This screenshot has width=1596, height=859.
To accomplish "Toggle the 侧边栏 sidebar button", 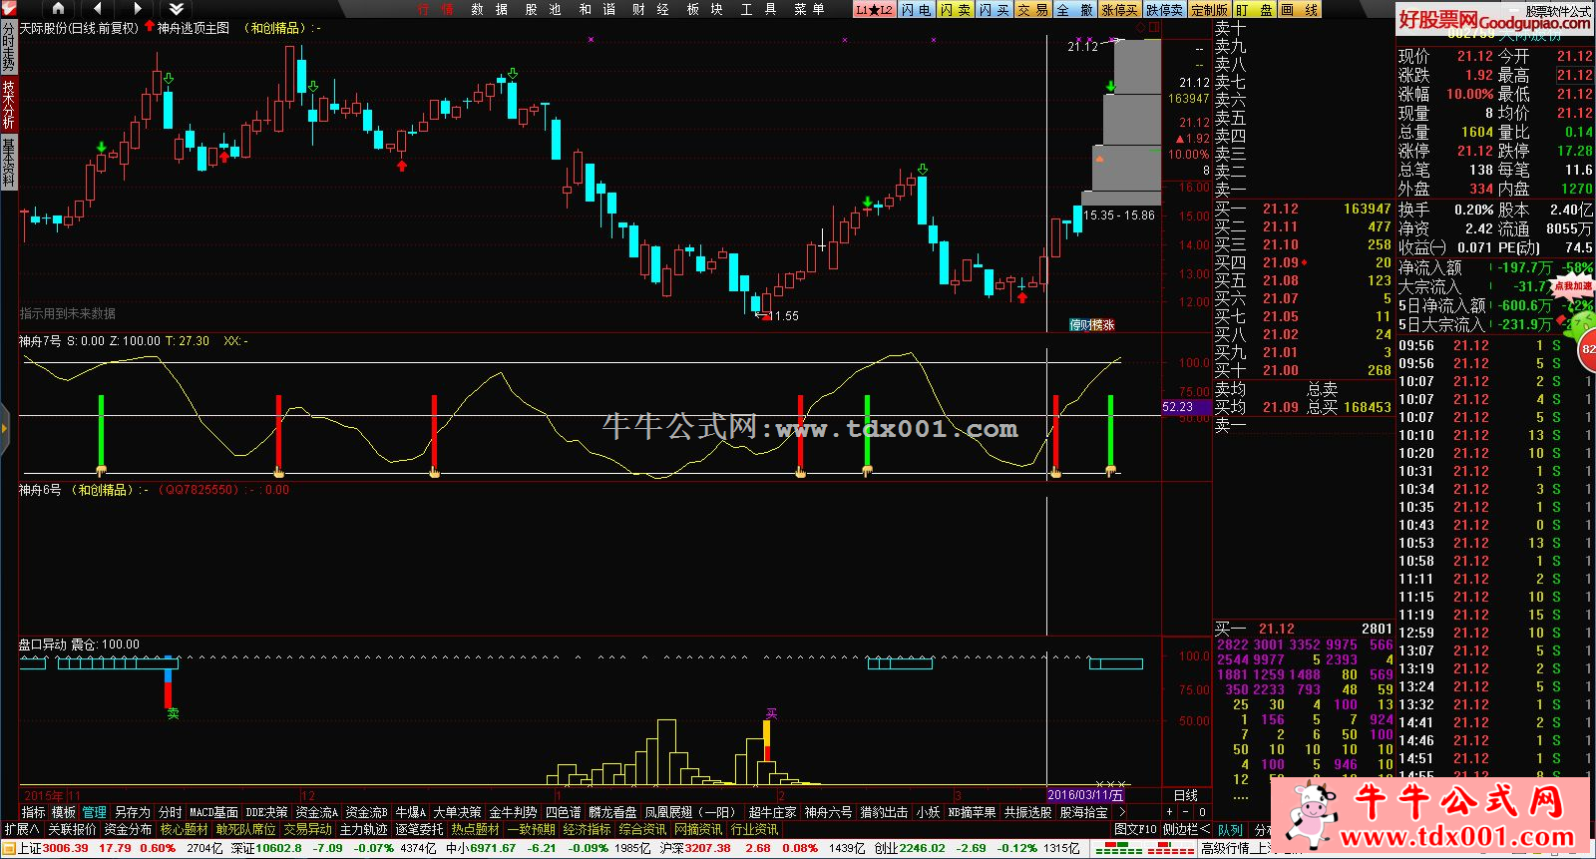I will (1185, 829).
